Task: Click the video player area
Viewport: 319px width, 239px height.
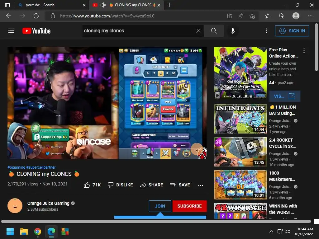Action: [x=107, y=103]
